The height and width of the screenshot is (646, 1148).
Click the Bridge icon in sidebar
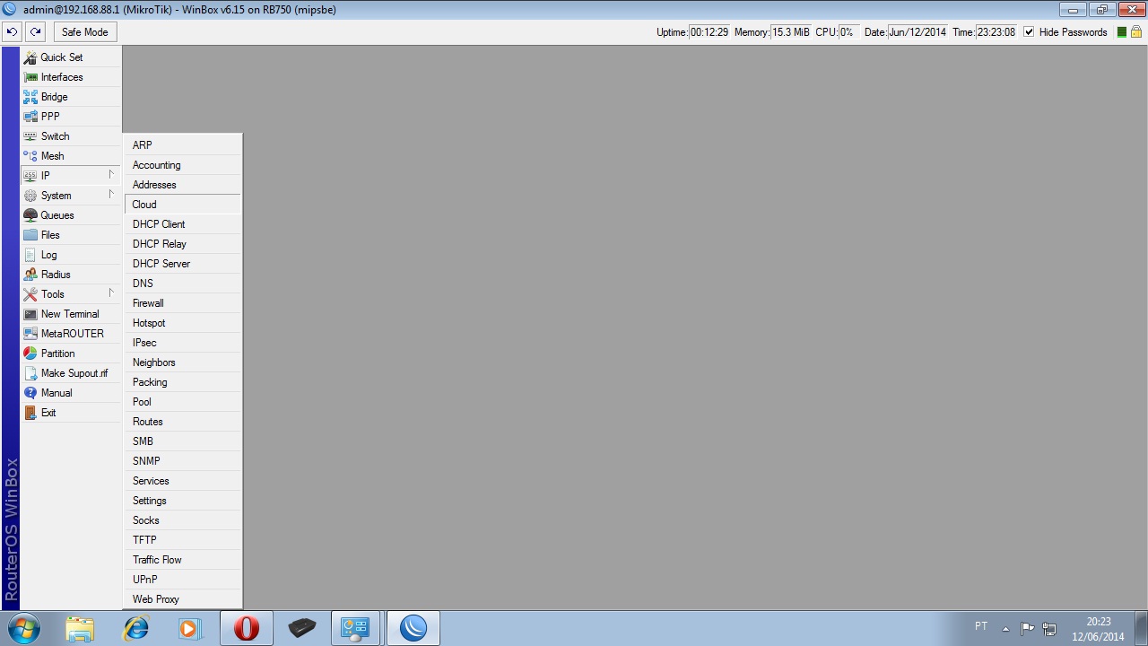click(x=30, y=97)
